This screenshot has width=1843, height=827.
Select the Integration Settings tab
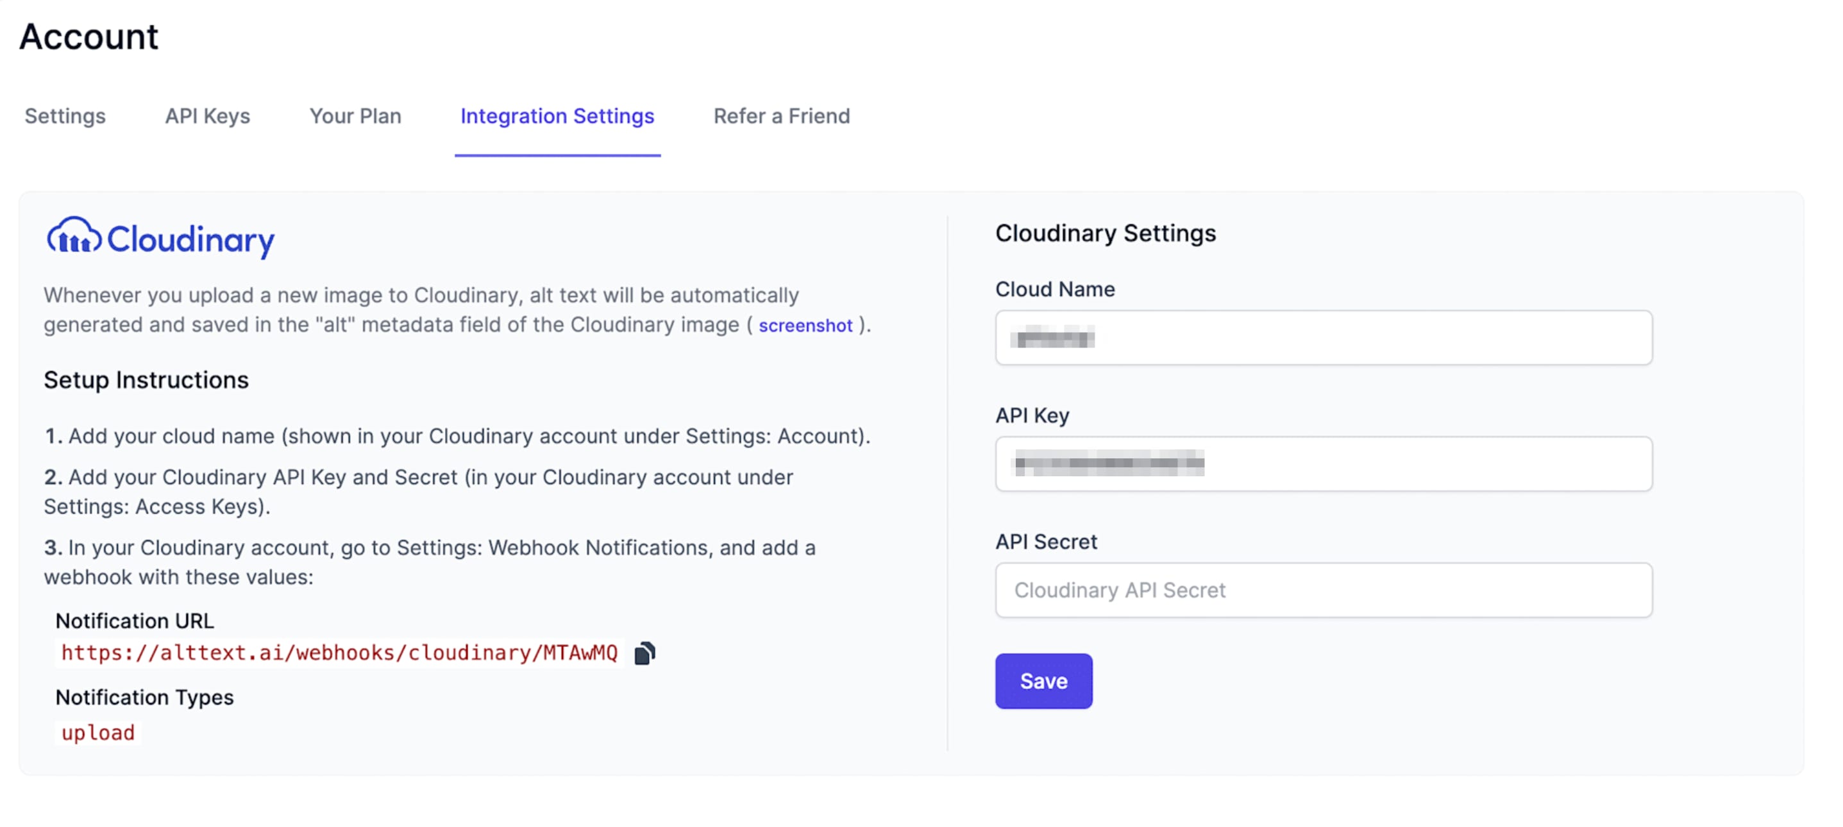[557, 116]
